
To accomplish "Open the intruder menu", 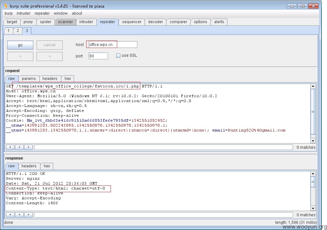I will click(x=23, y=13).
